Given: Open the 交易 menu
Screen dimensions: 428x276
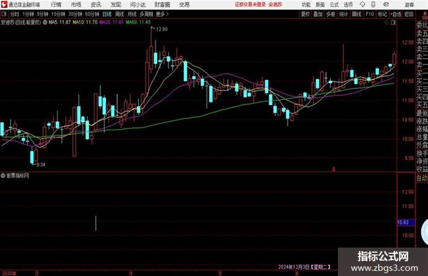Looking at the screenshot, I should point(184,5).
